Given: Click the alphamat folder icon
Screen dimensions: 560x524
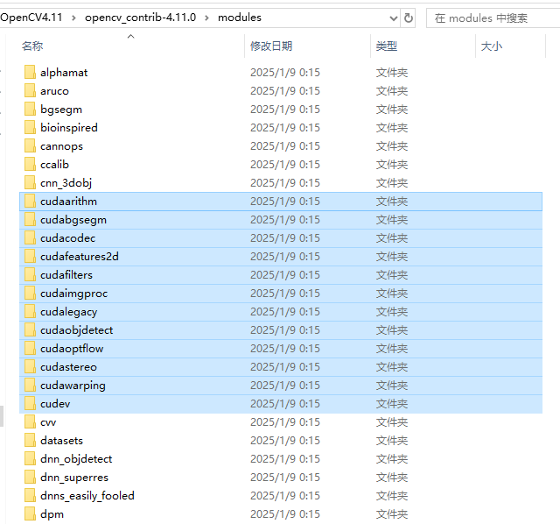Looking at the screenshot, I should [30, 72].
